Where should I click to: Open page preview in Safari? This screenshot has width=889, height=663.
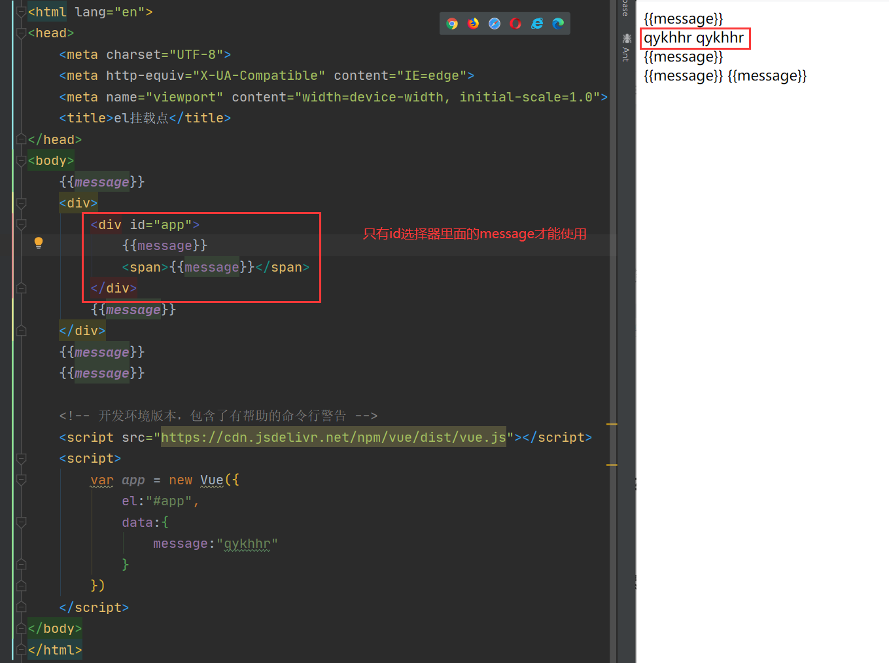pyautogui.click(x=494, y=23)
